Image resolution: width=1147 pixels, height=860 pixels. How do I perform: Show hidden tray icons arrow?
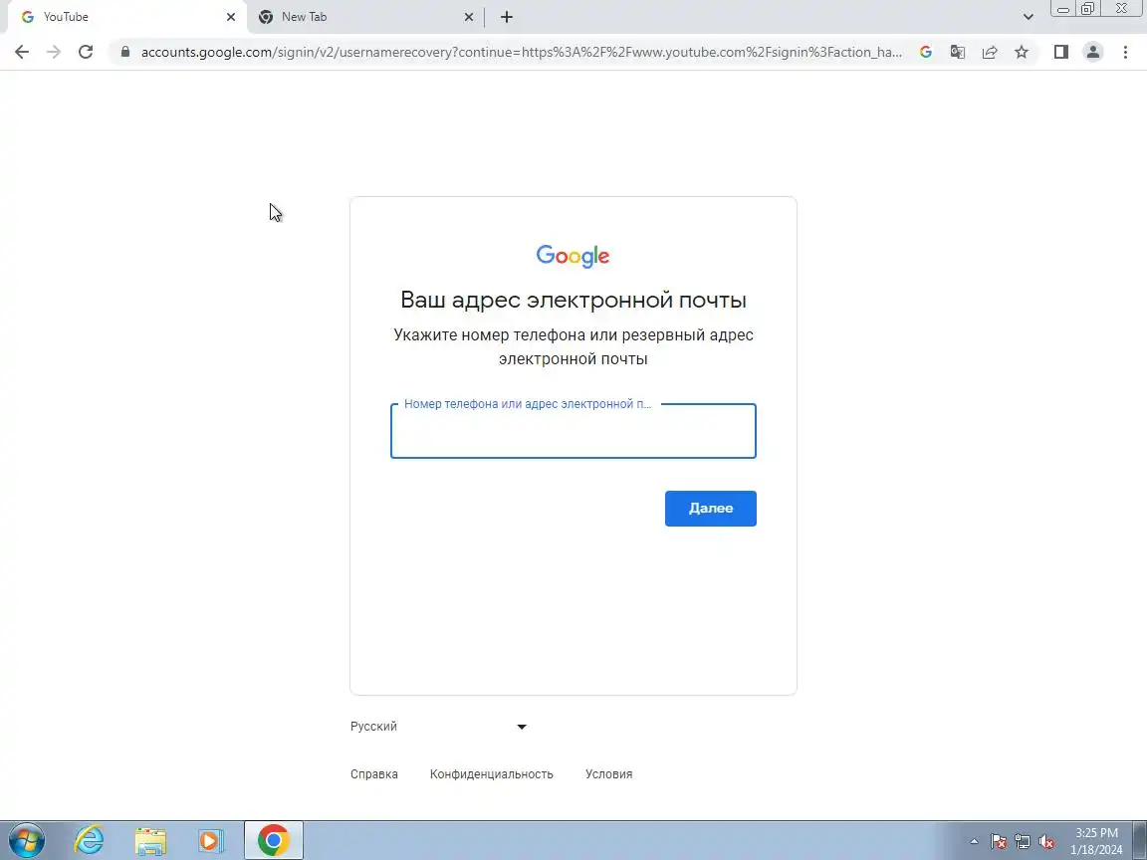[x=974, y=842]
